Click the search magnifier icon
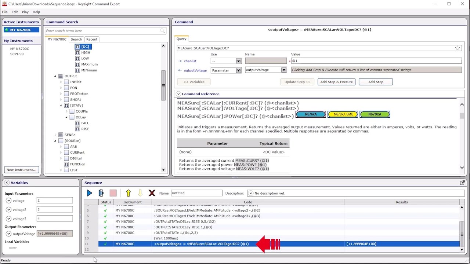Screen dimensions: 470x264 [162, 31]
